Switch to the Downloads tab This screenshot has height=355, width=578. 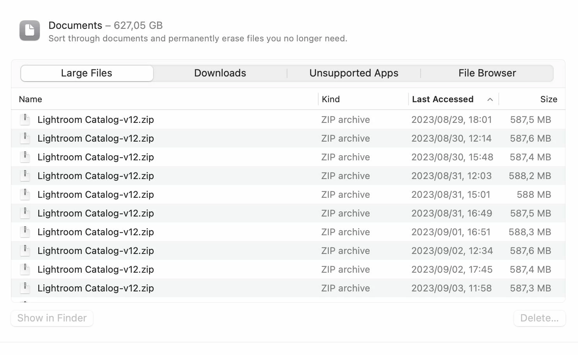coord(220,73)
